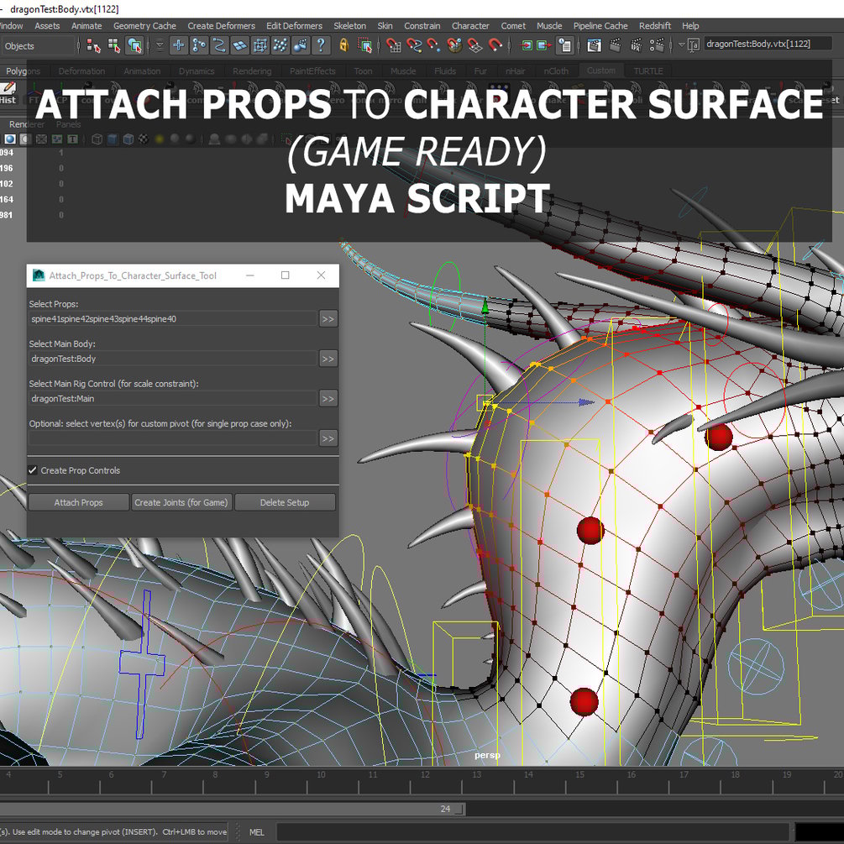Open the Constrain menu
The height and width of the screenshot is (844, 844).
tap(422, 26)
